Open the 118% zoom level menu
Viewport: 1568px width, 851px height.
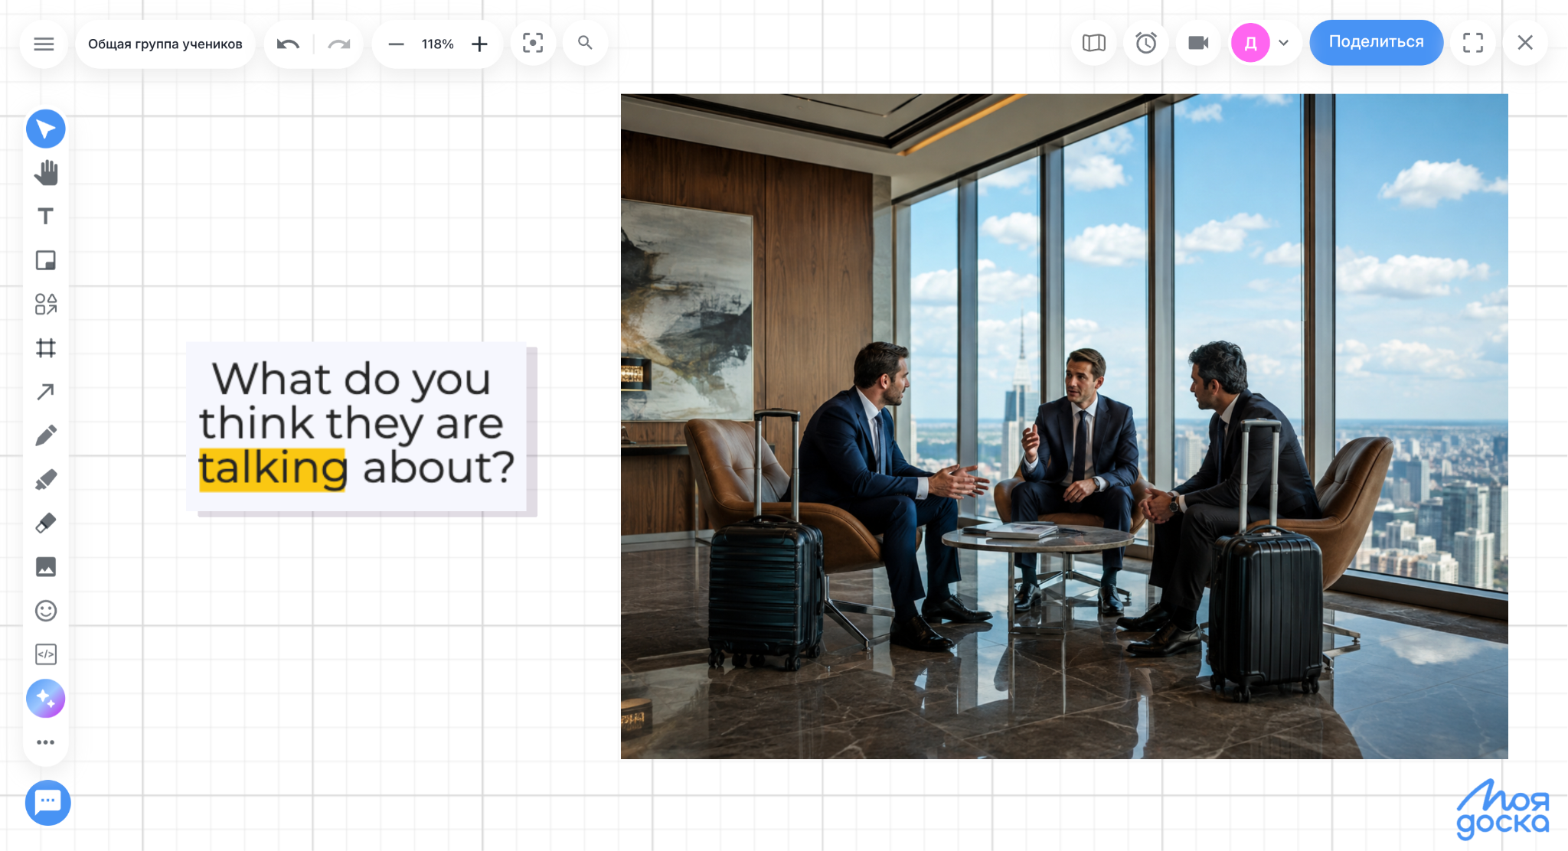[x=437, y=44]
